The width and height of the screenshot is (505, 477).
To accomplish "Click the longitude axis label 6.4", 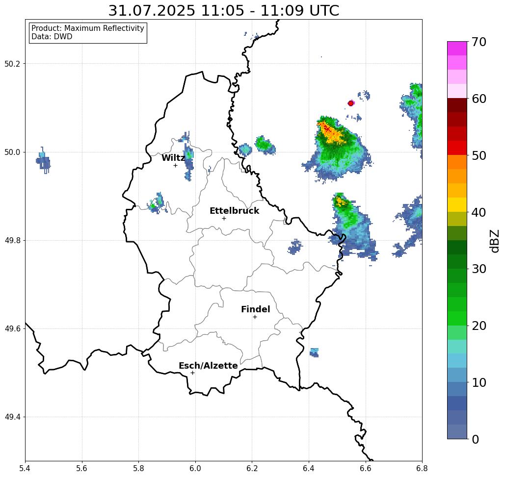I will pyautogui.click(x=309, y=468).
